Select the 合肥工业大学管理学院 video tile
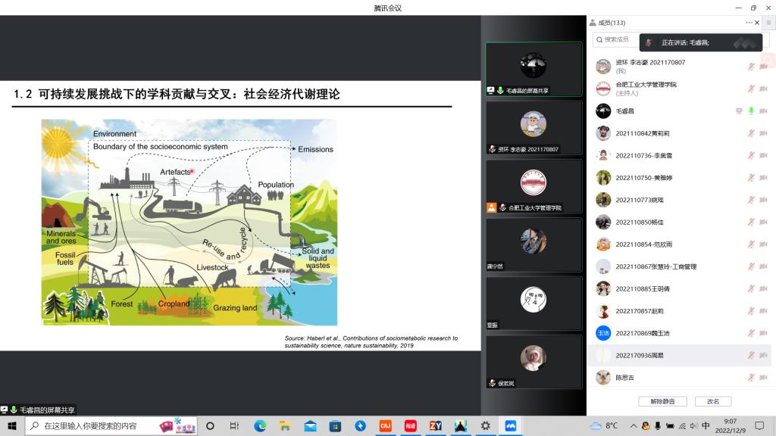Image resolution: width=776 pixels, height=436 pixels. pyautogui.click(x=533, y=186)
